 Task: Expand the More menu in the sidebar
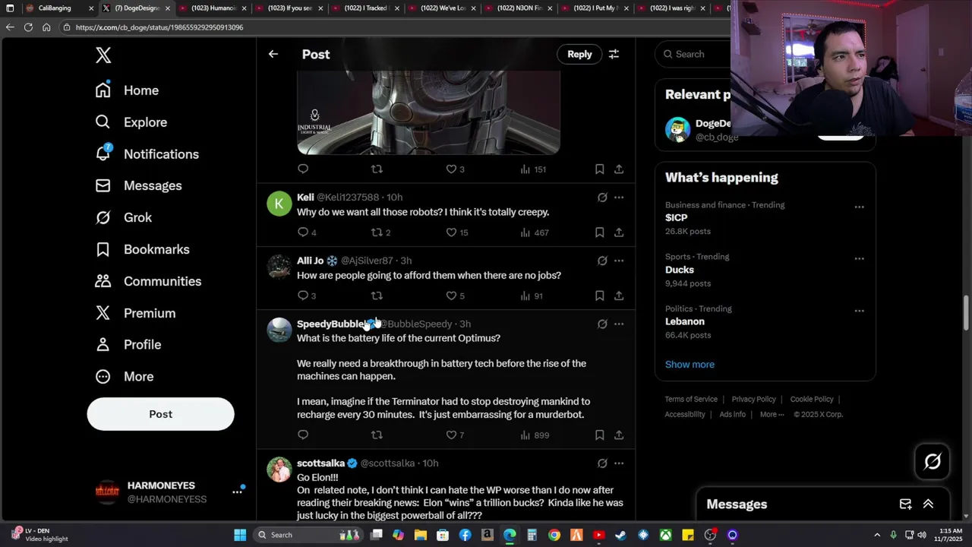coord(124,377)
